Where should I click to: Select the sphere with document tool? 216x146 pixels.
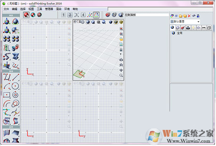[x=15, y=30]
